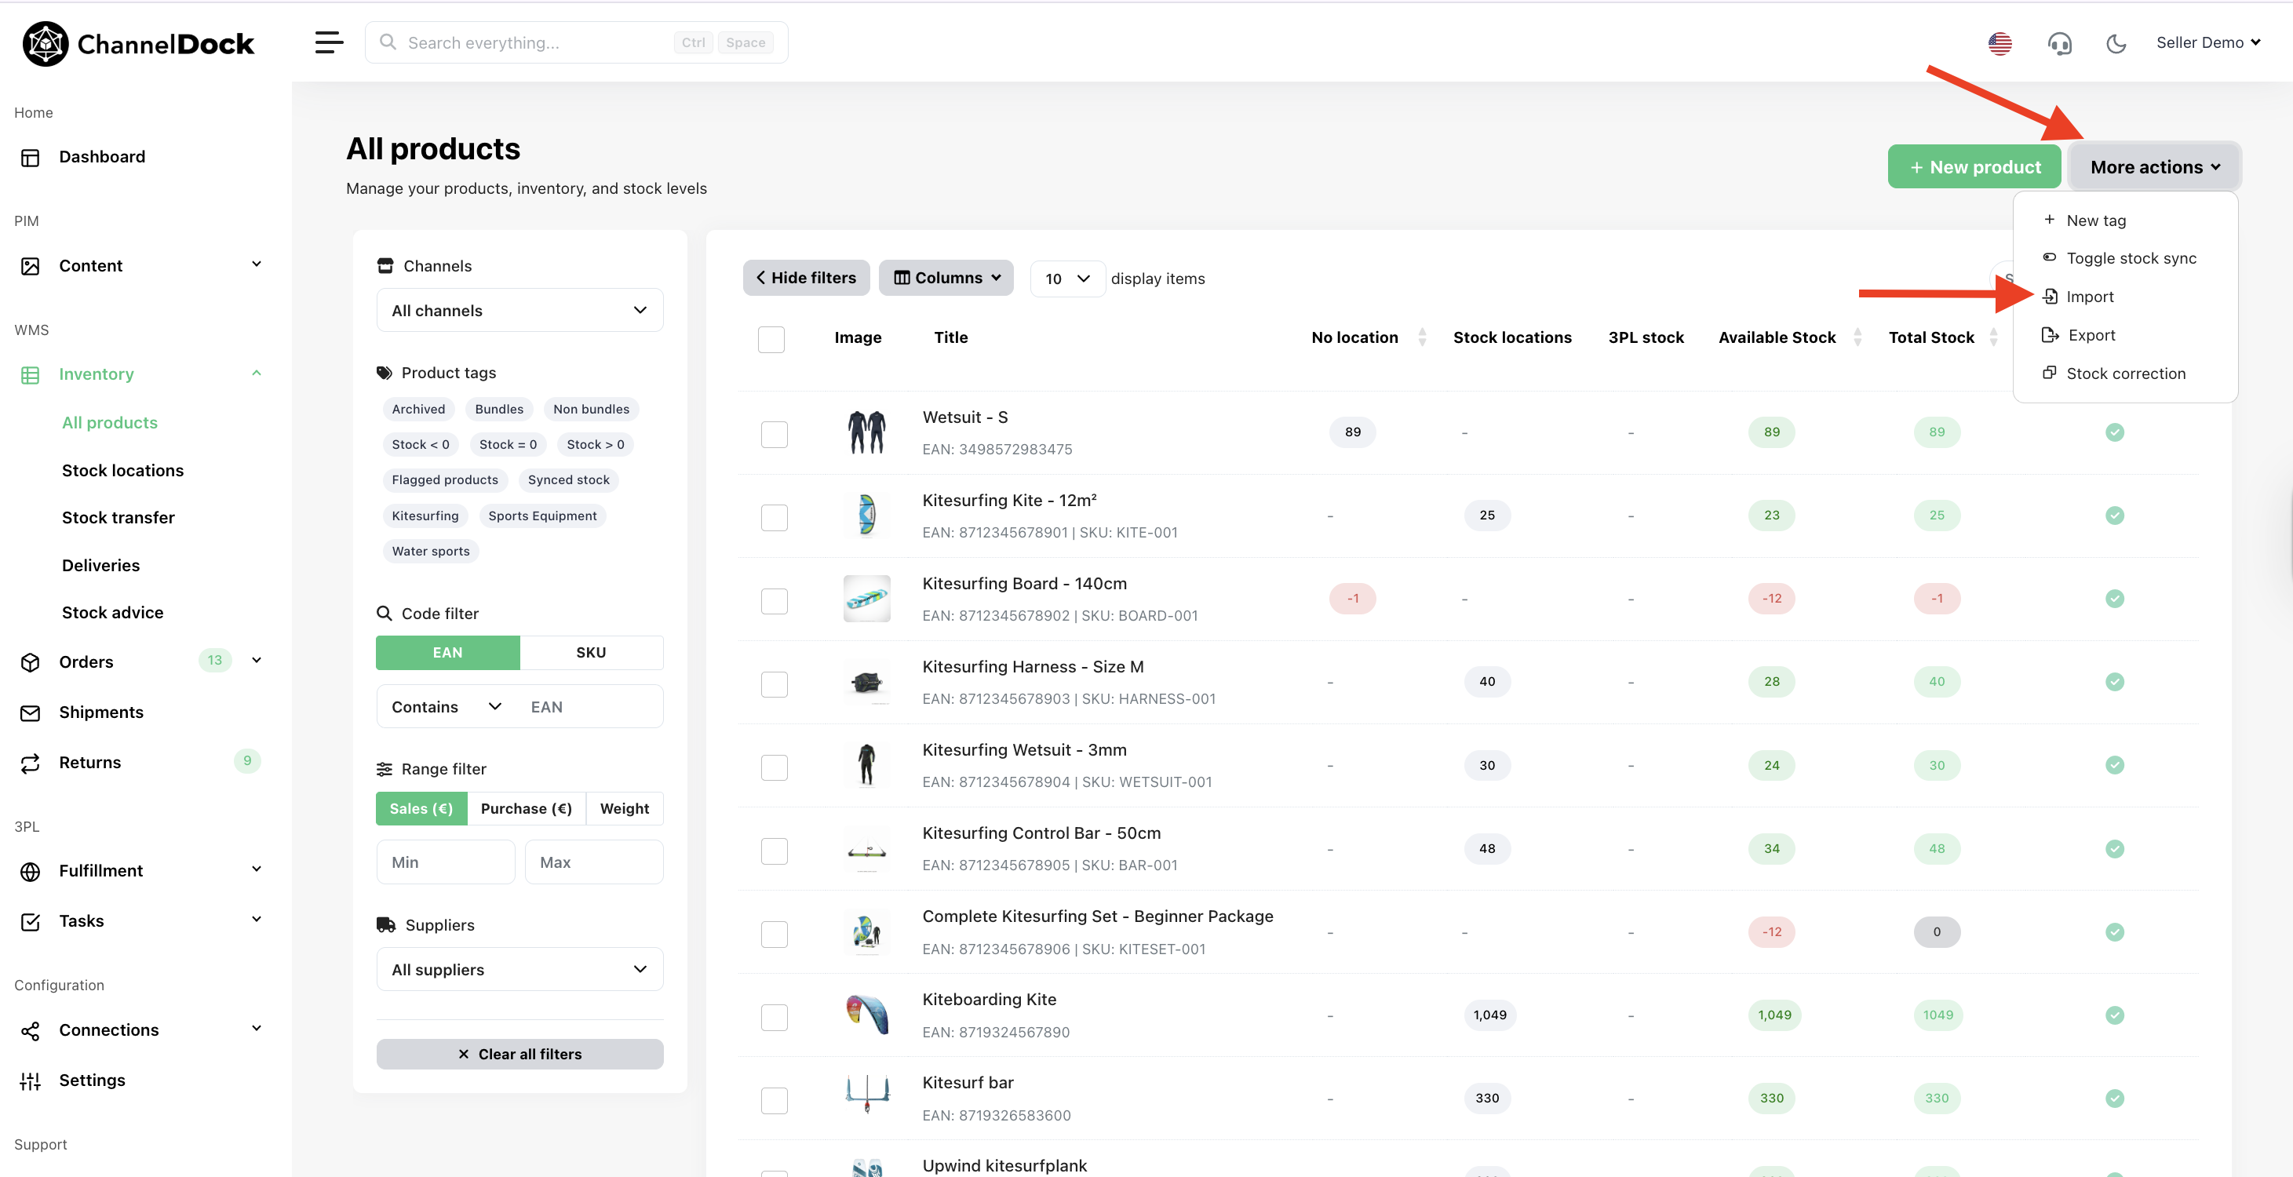Click the New product button
Viewport: 2293px width, 1177px height.
pyautogui.click(x=1974, y=166)
